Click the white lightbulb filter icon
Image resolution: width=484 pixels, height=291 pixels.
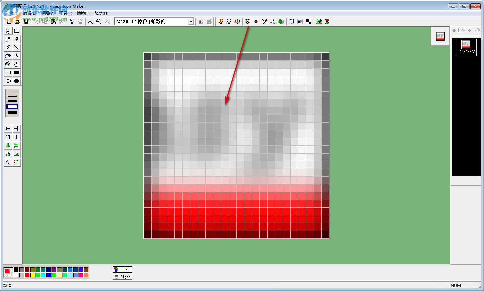coord(229,22)
